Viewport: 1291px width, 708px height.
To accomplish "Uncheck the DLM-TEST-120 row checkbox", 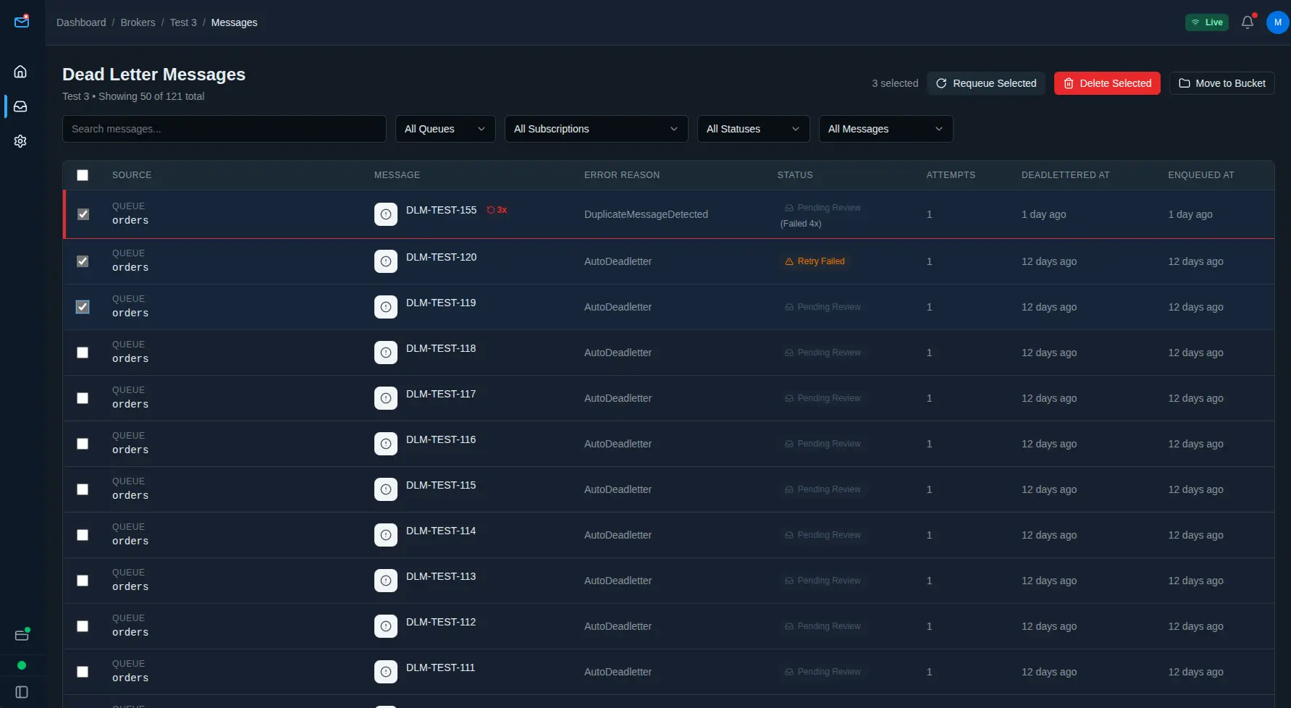I will click(82, 261).
